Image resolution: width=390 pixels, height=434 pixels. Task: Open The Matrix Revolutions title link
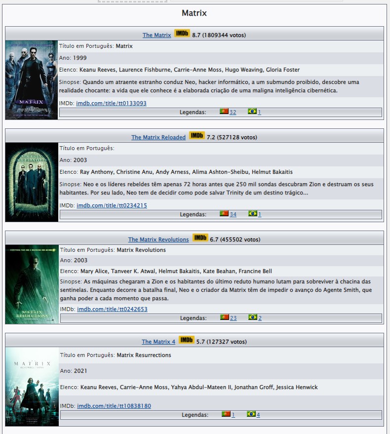coord(158,239)
